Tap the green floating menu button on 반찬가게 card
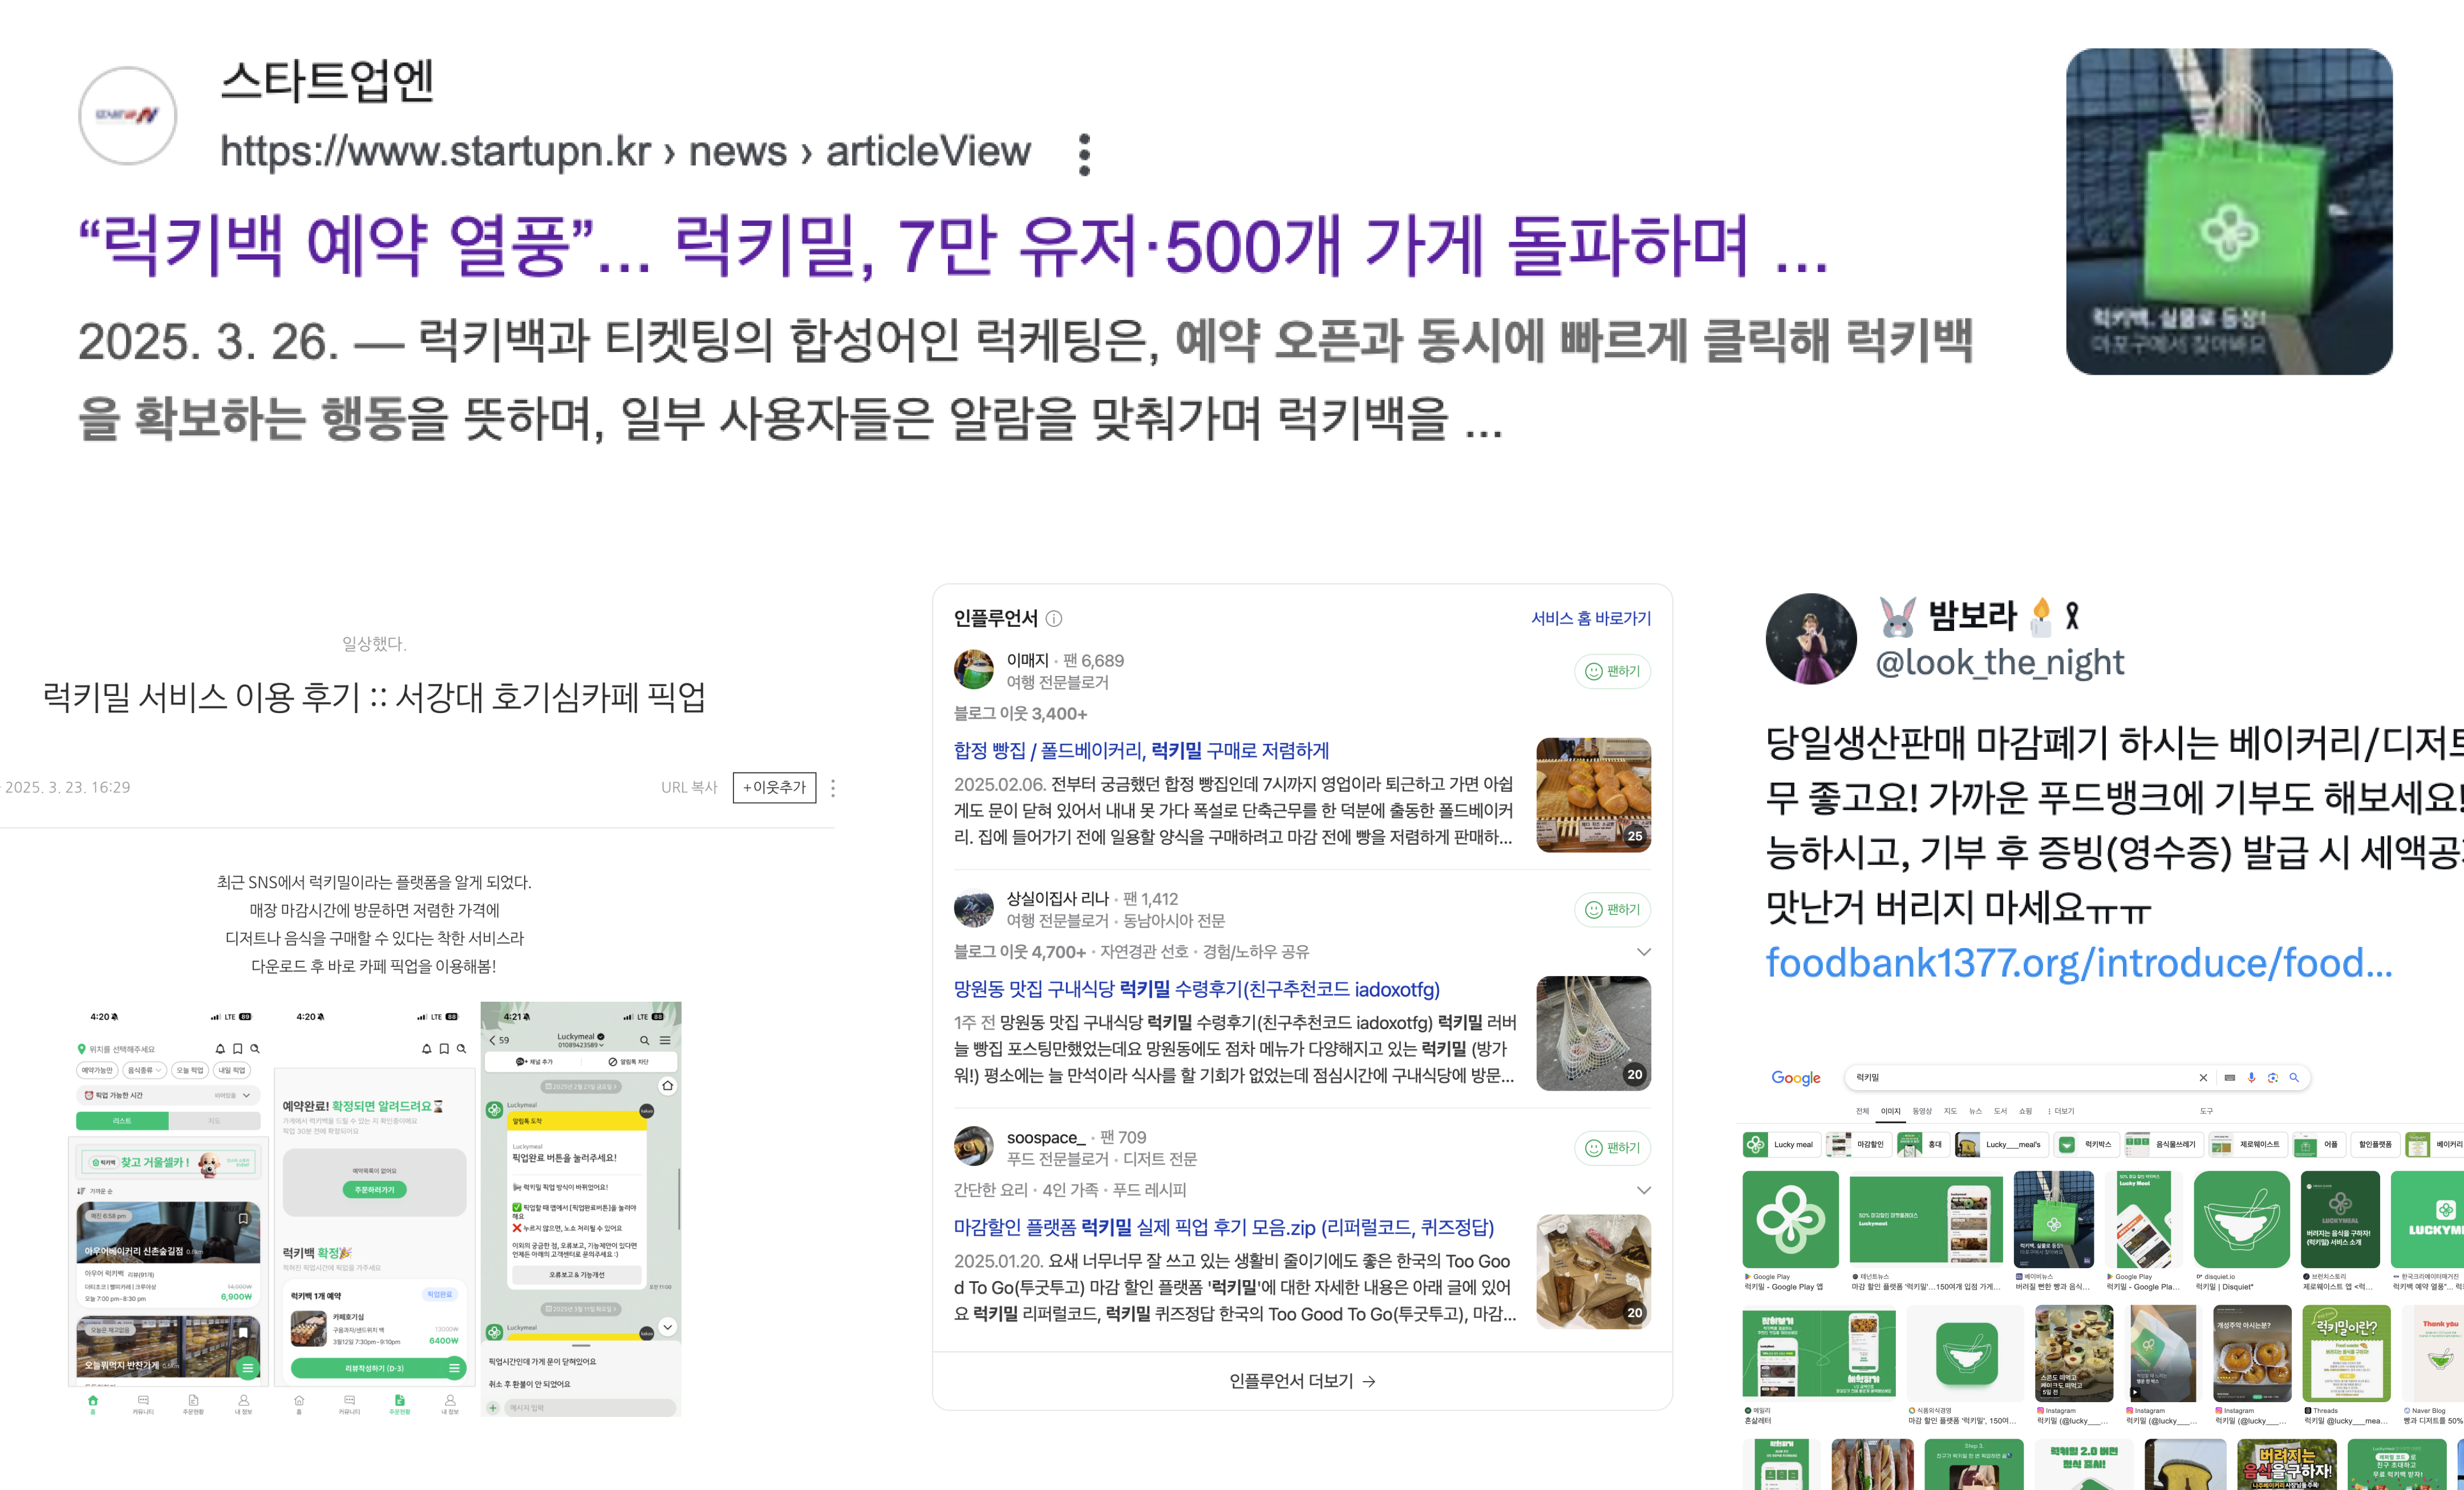This screenshot has width=2464, height=1490. click(x=247, y=1368)
